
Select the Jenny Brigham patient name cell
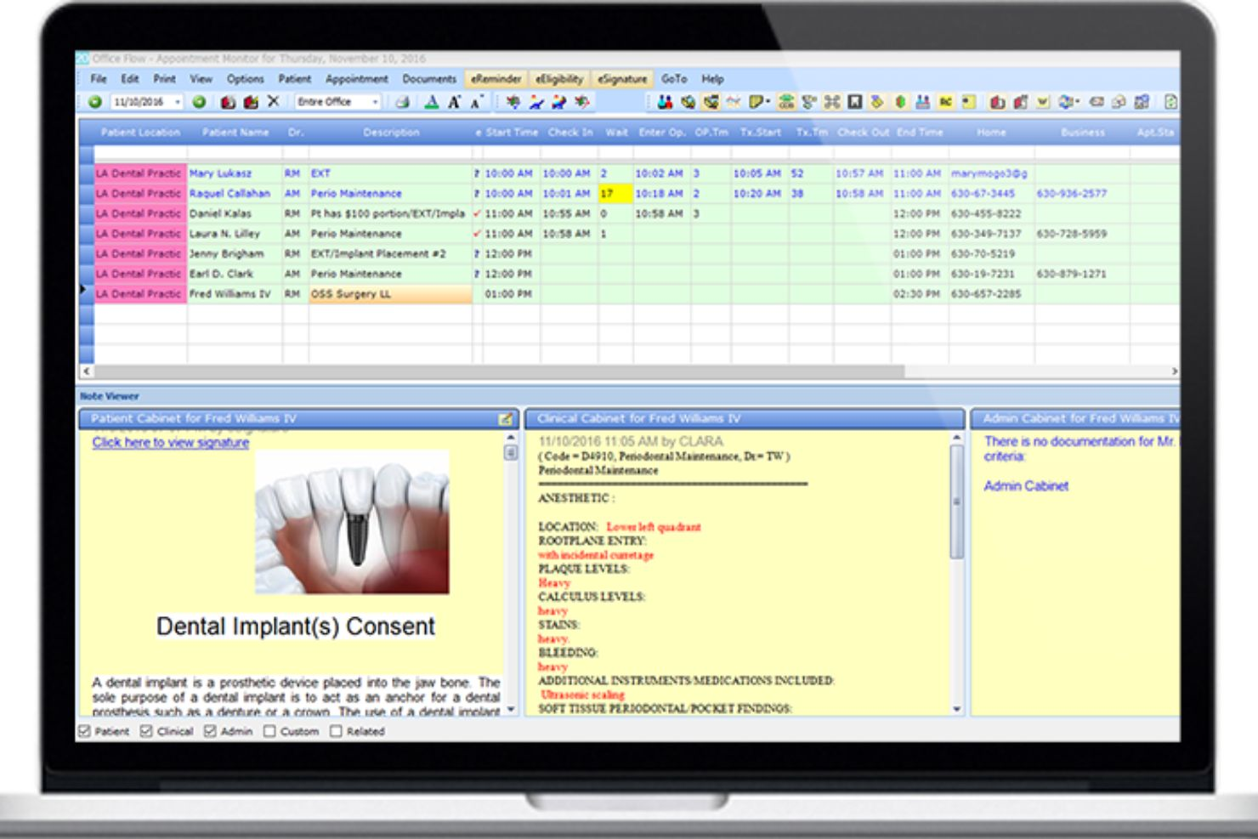tap(235, 254)
